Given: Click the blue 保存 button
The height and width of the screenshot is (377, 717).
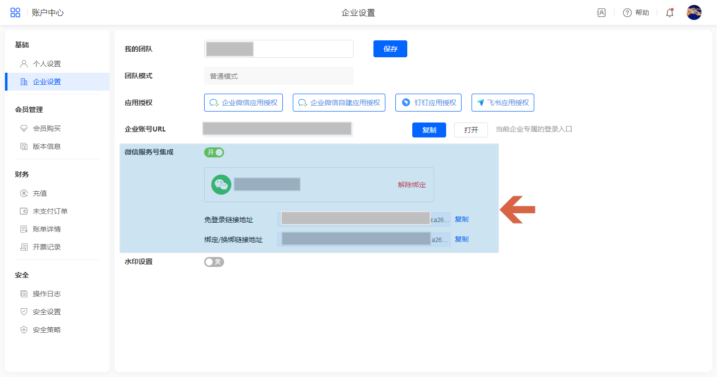Looking at the screenshot, I should click(x=390, y=49).
